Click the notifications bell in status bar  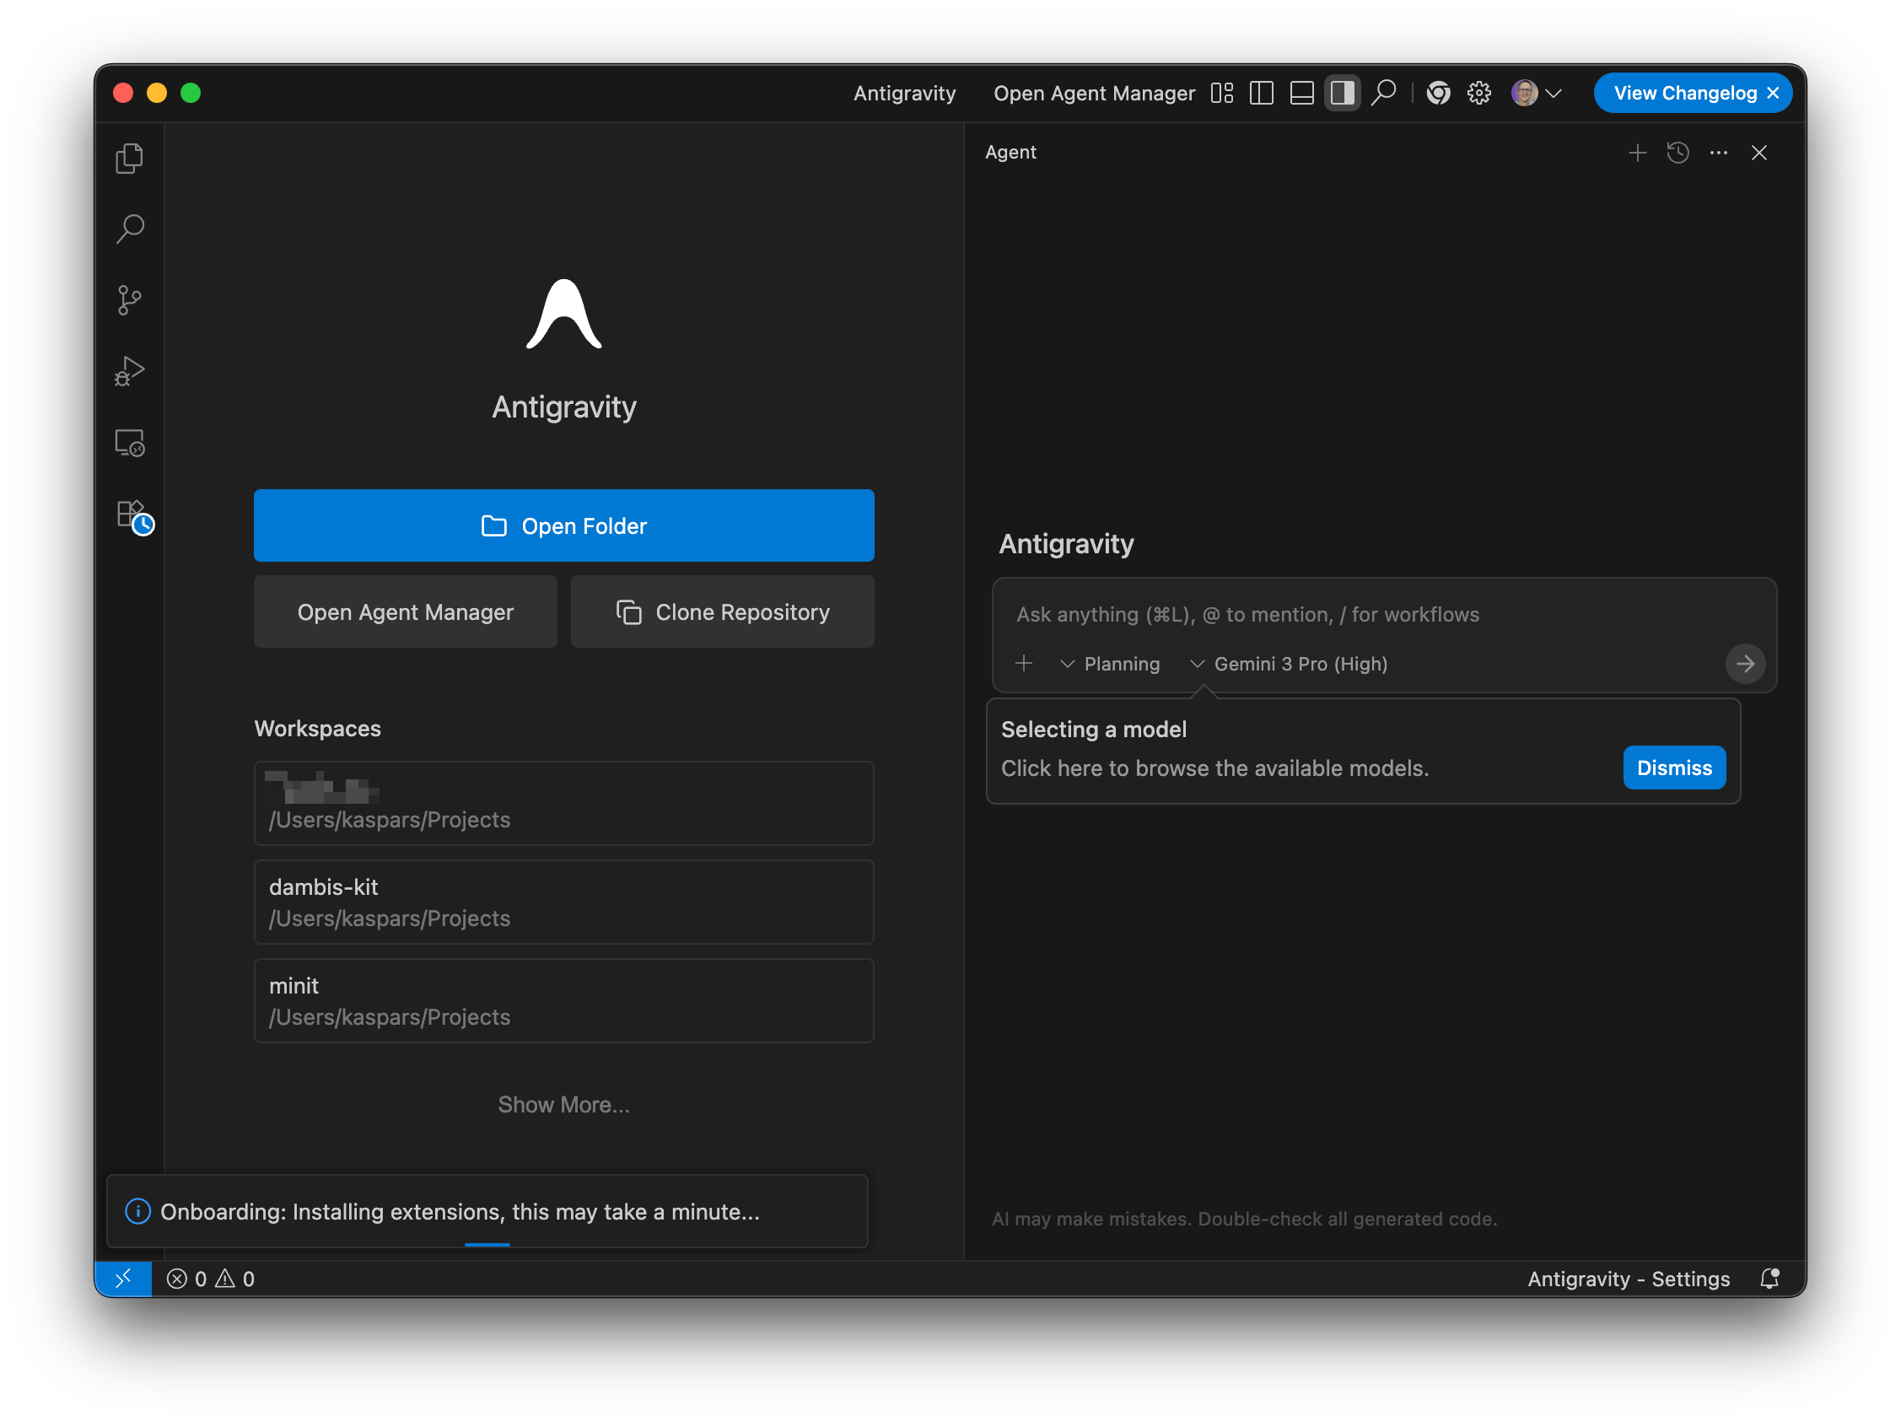click(1769, 1279)
